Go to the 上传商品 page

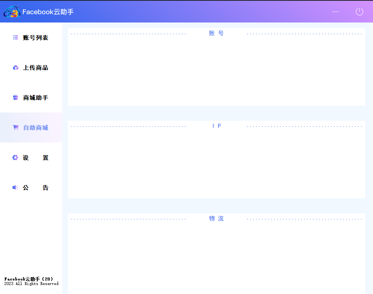tap(36, 68)
